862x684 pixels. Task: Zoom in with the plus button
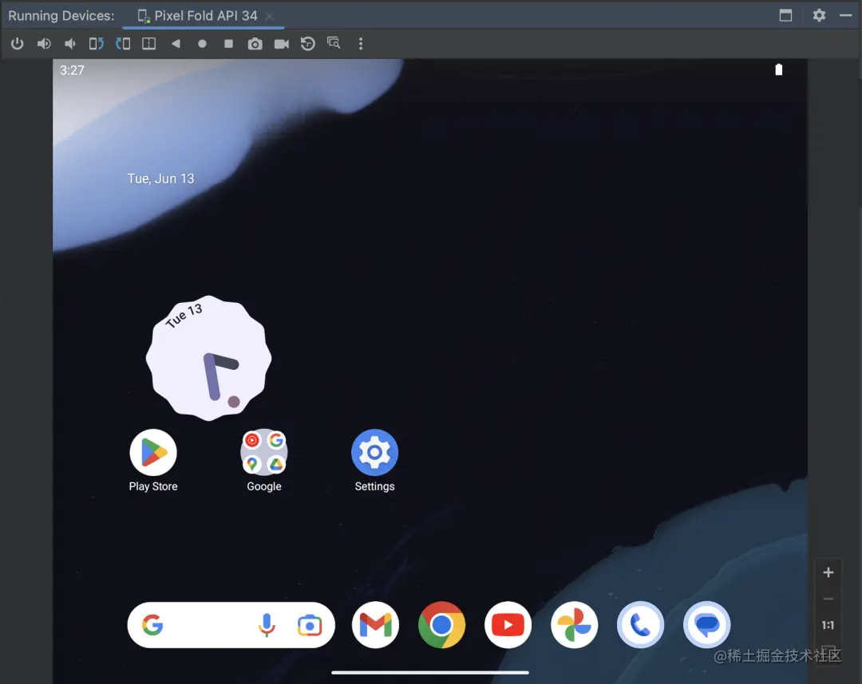(x=828, y=572)
